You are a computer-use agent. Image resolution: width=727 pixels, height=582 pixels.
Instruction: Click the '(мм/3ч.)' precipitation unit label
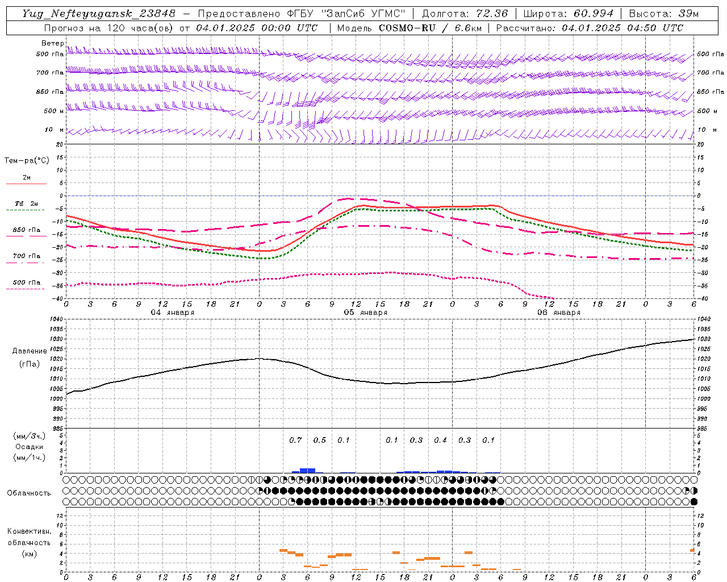(x=30, y=436)
